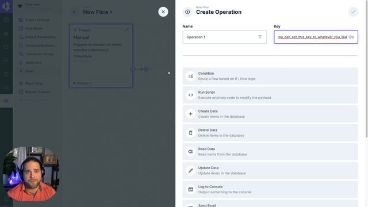The width and height of the screenshot is (368, 207).
Task: Click the Project Settings globe icon
Action: pyautogui.click(x=21, y=20)
